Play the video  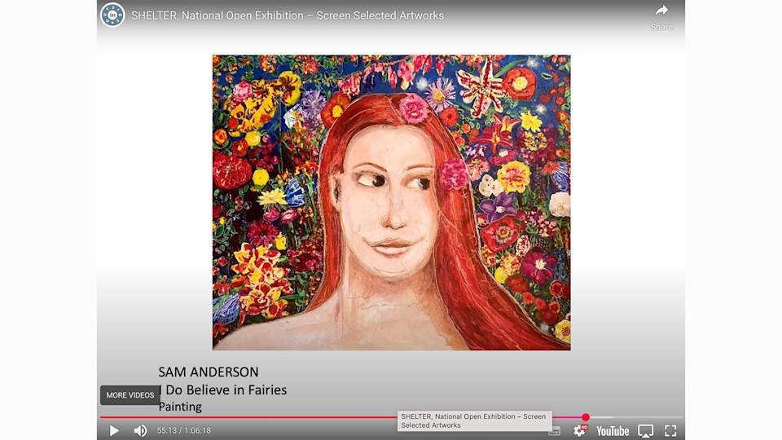tap(114, 430)
